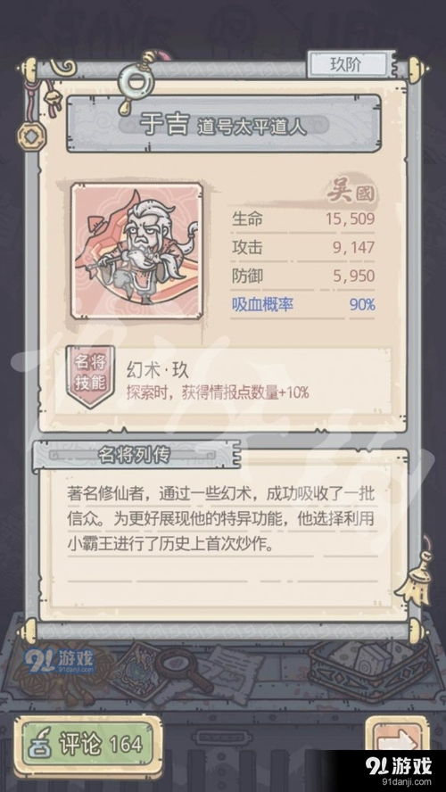The height and width of the screenshot is (792, 446).
Task: Click the 生命 15,509 stat row
Action: [303, 219]
